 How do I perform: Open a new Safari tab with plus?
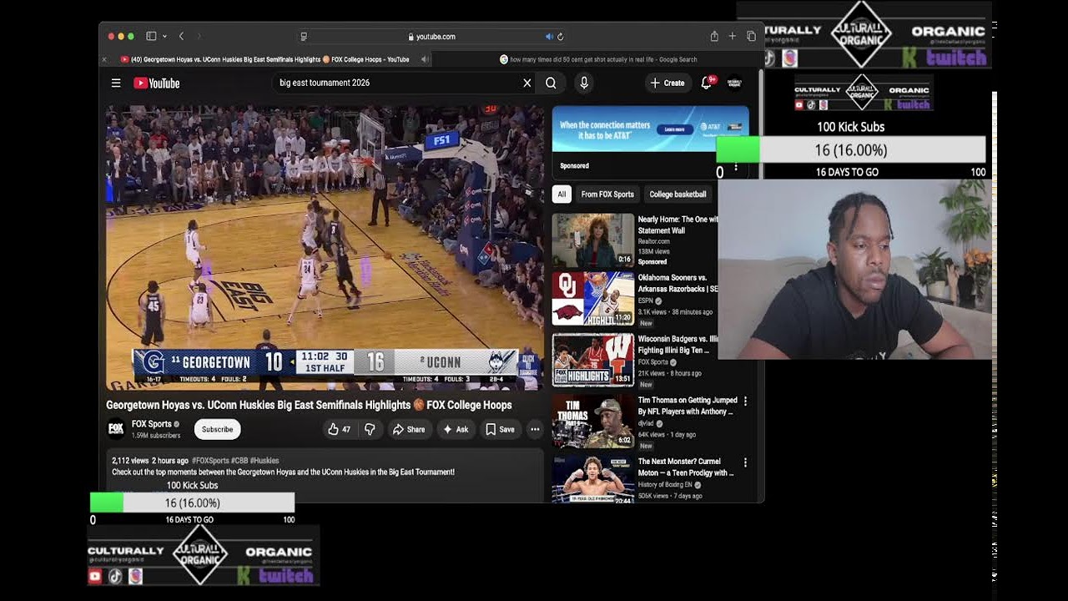733,37
